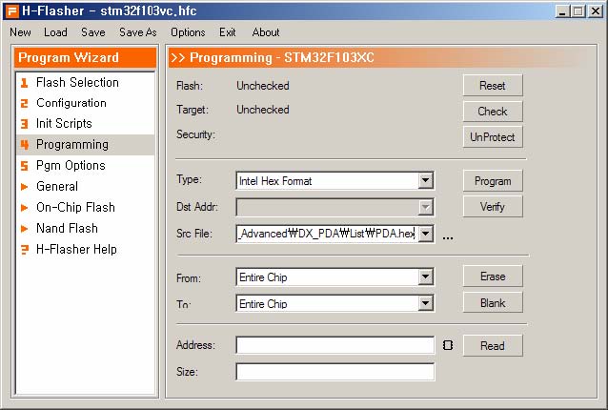Click the arrow icon beside Nand Flash

[24, 229]
